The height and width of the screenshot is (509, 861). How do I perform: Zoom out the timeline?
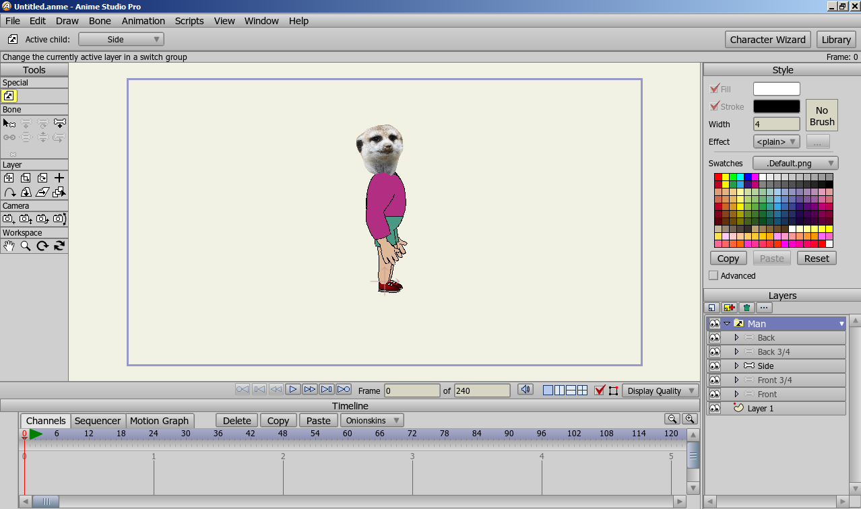click(x=672, y=419)
